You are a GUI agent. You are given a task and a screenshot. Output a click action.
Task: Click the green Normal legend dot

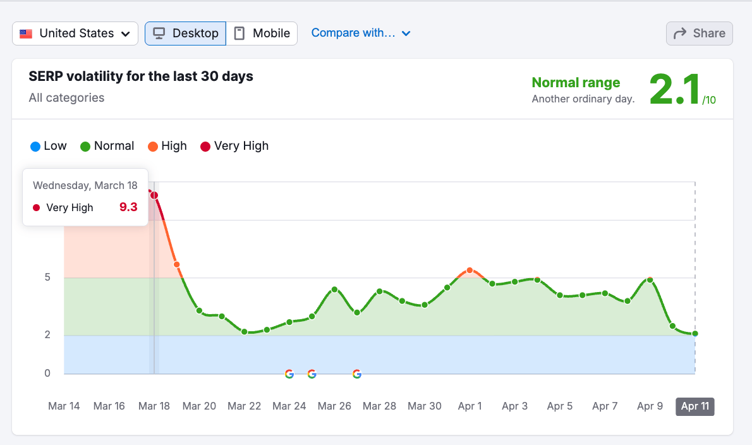pos(85,147)
